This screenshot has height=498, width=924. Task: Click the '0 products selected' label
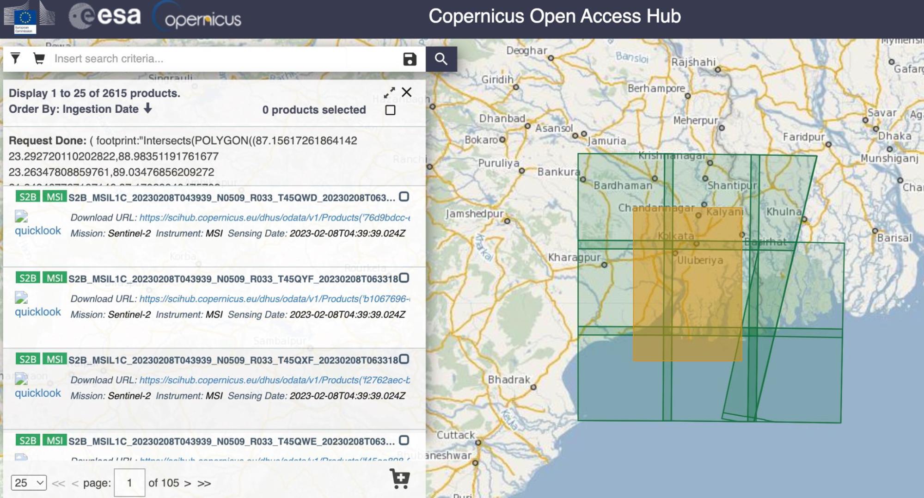pyautogui.click(x=314, y=110)
